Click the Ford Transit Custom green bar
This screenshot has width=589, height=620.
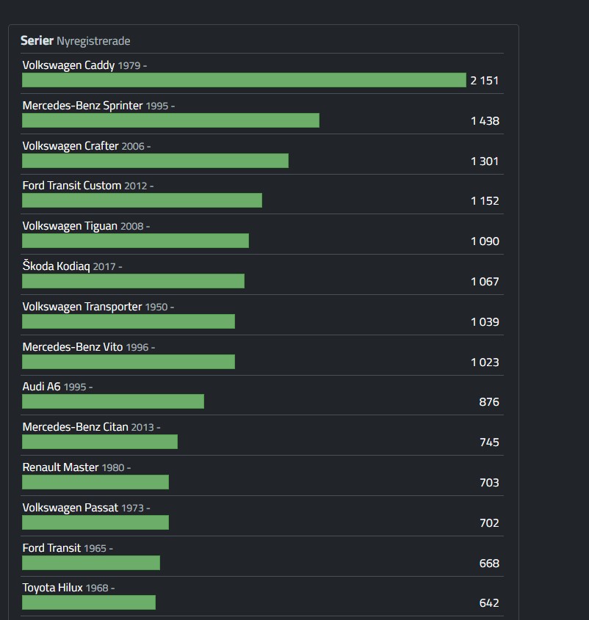pyautogui.click(x=142, y=200)
